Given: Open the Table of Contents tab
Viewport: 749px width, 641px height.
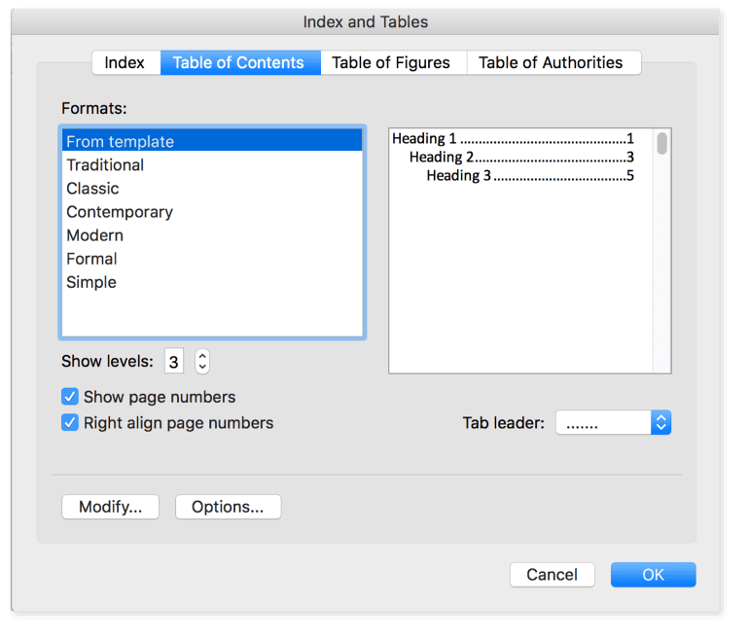Looking at the screenshot, I should (x=238, y=62).
